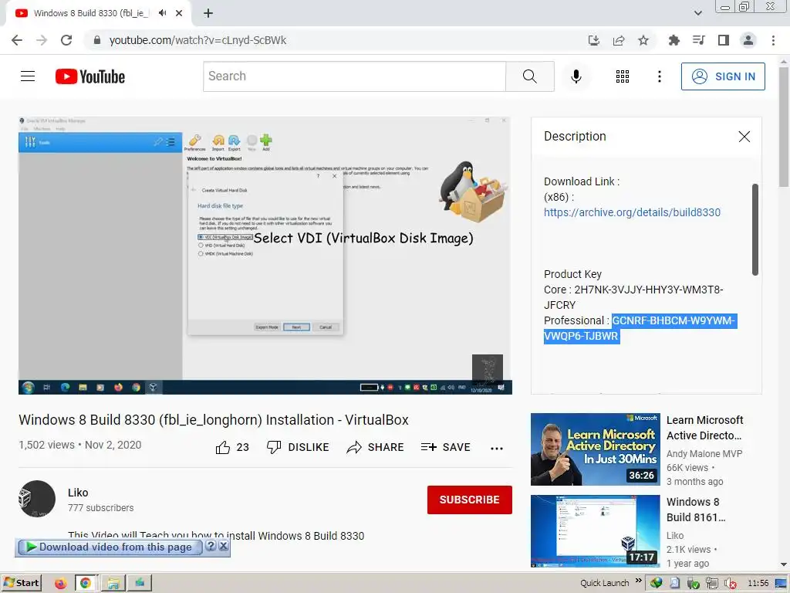Start voice search with microphone icon
790x593 pixels.
click(576, 76)
